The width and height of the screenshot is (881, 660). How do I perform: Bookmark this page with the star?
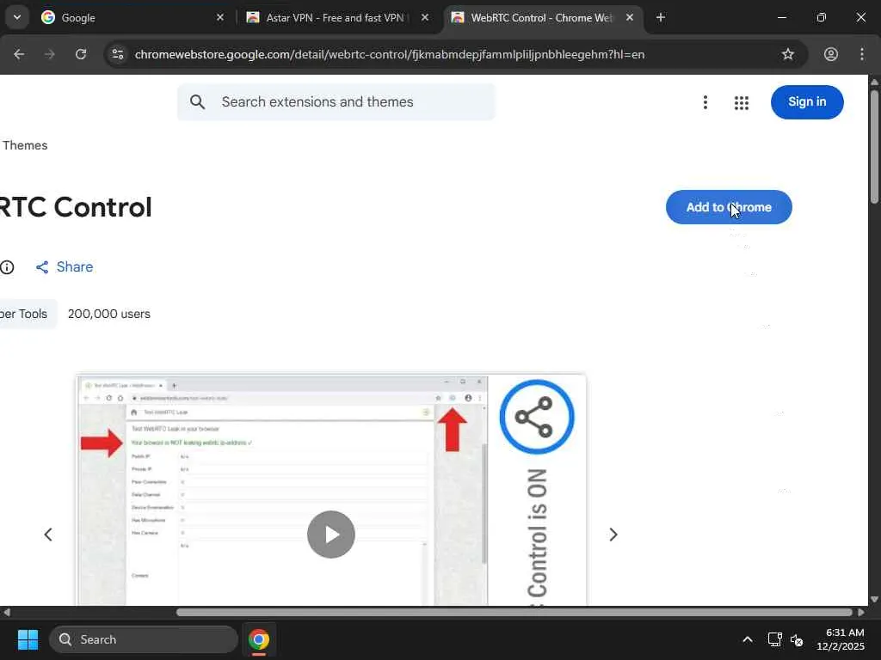point(788,54)
